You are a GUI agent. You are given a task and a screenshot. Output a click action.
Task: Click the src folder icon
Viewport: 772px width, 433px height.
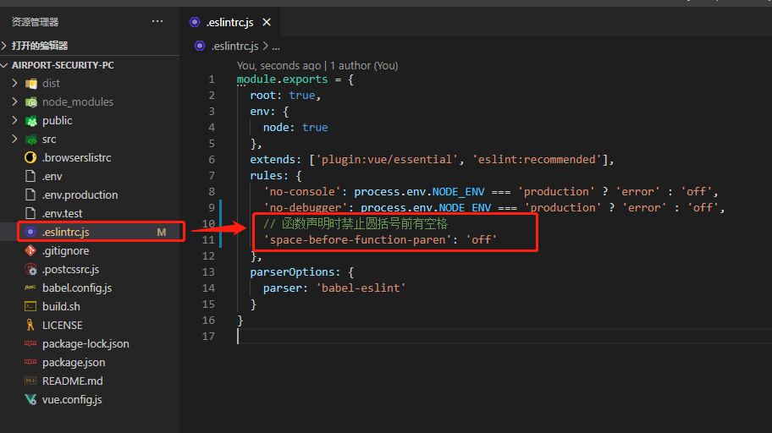click(x=31, y=140)
